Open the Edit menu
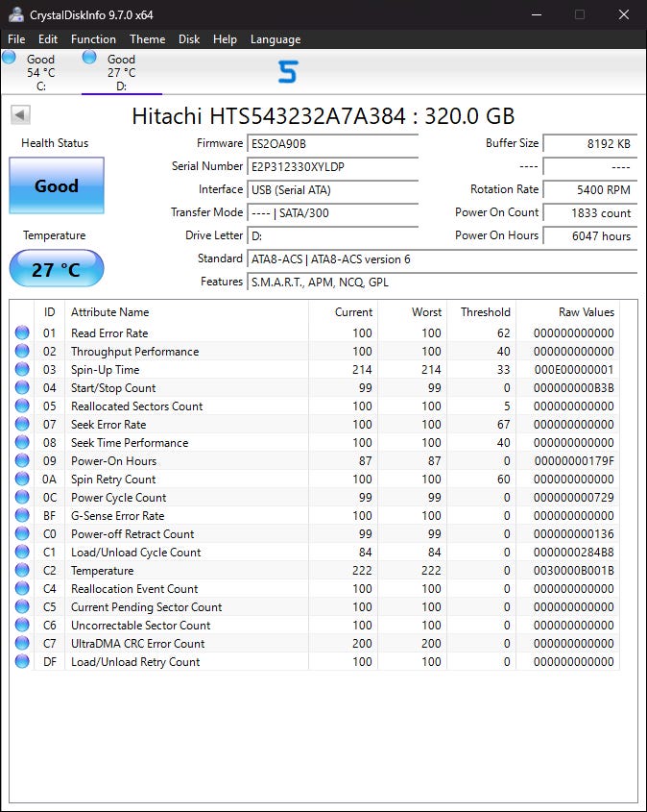Image resolution: width=647 pixels, height=812 pixels. [x=48, y=38]
